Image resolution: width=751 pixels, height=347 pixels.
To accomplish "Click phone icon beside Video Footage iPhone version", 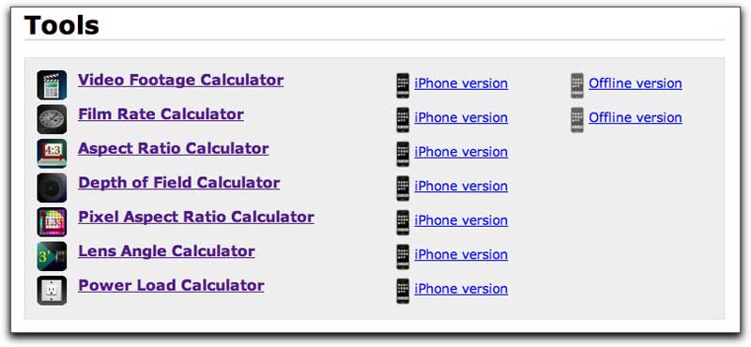I will click(403, 85).
